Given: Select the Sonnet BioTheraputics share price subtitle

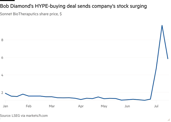Looking at the screenshot, I should coord(31,14).
